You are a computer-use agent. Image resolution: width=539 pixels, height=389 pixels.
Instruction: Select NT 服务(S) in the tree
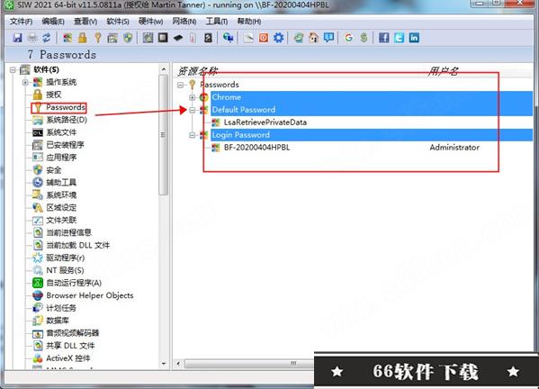click(65, 270)
